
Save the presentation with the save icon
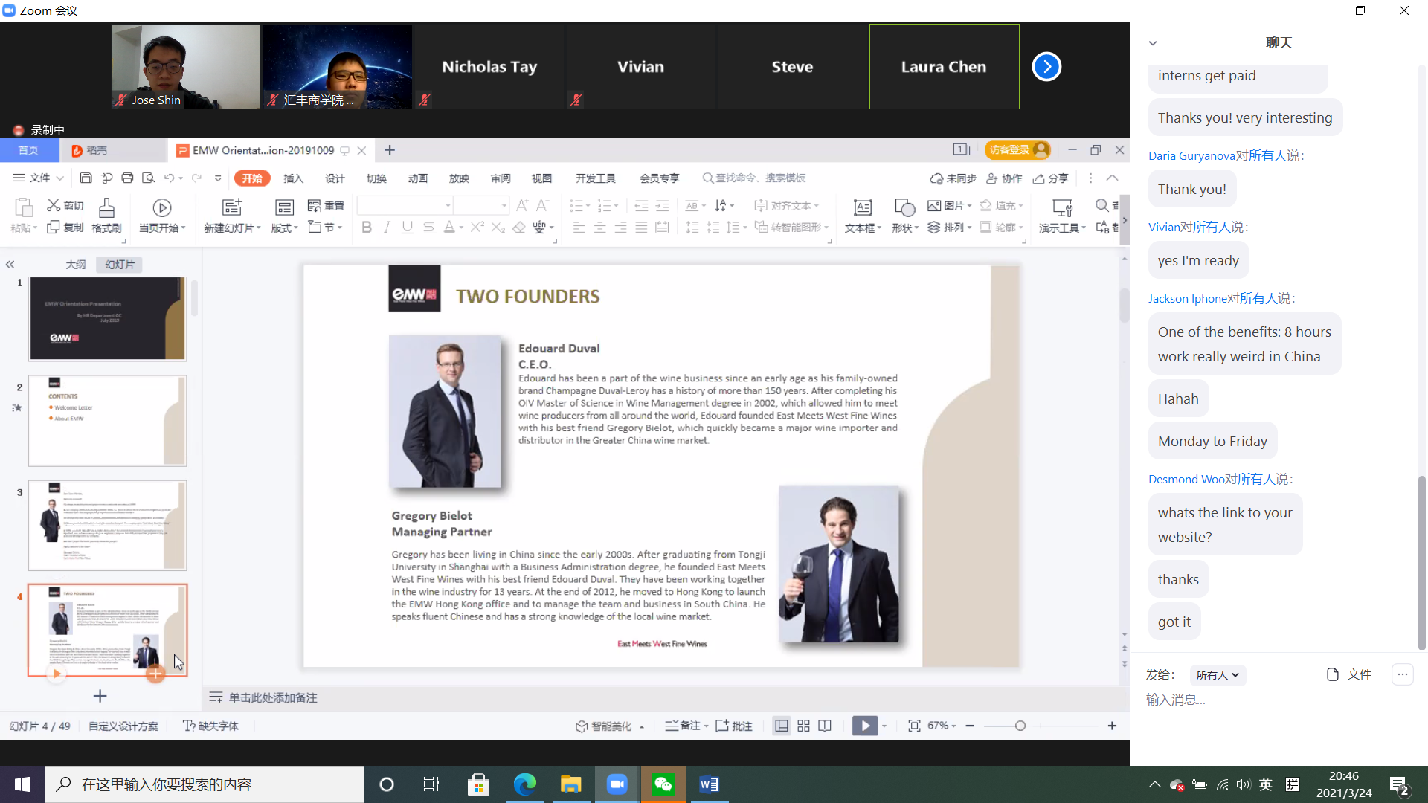(x=86, y=178)
